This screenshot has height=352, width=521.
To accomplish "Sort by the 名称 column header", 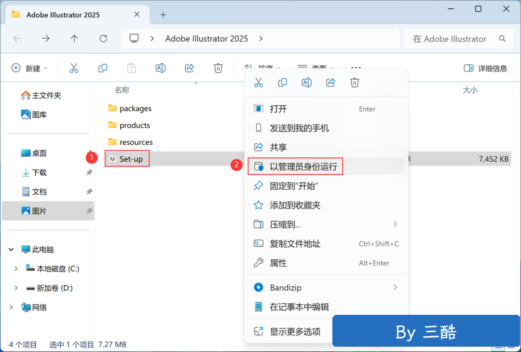I will pos(122,90).
